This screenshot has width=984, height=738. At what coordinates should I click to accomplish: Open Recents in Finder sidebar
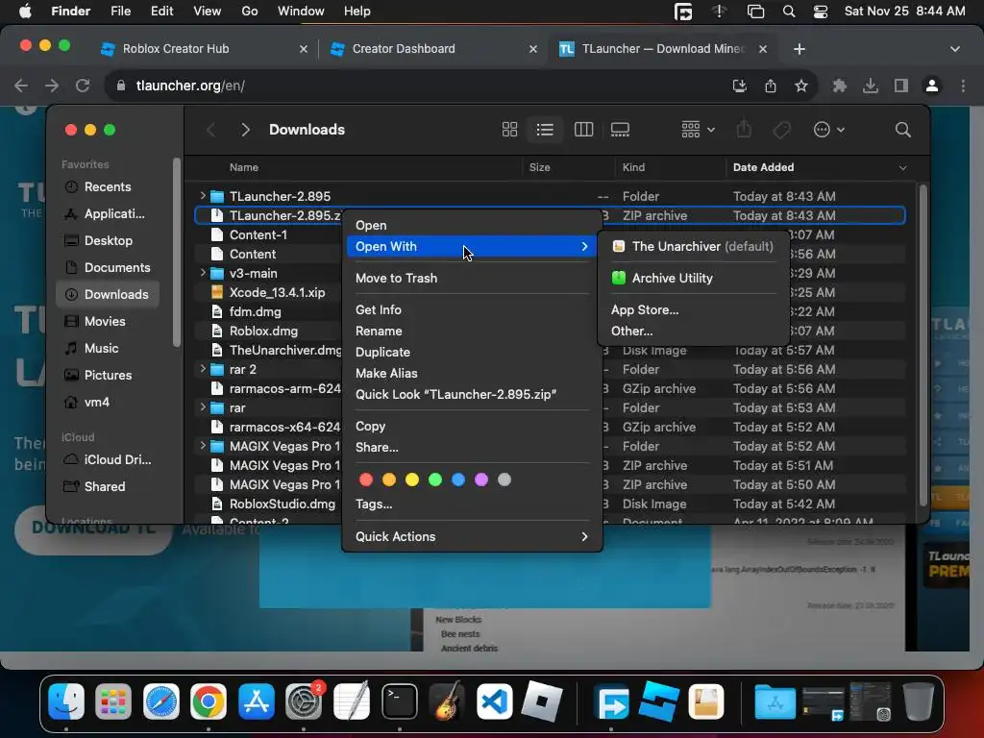pyautogui.click(x=108, y=187)
